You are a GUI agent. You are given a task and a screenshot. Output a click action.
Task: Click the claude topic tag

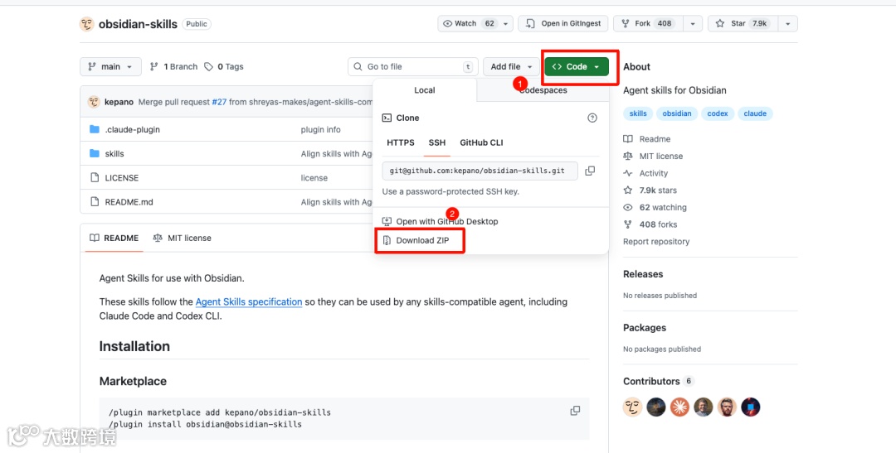point(755,113)
